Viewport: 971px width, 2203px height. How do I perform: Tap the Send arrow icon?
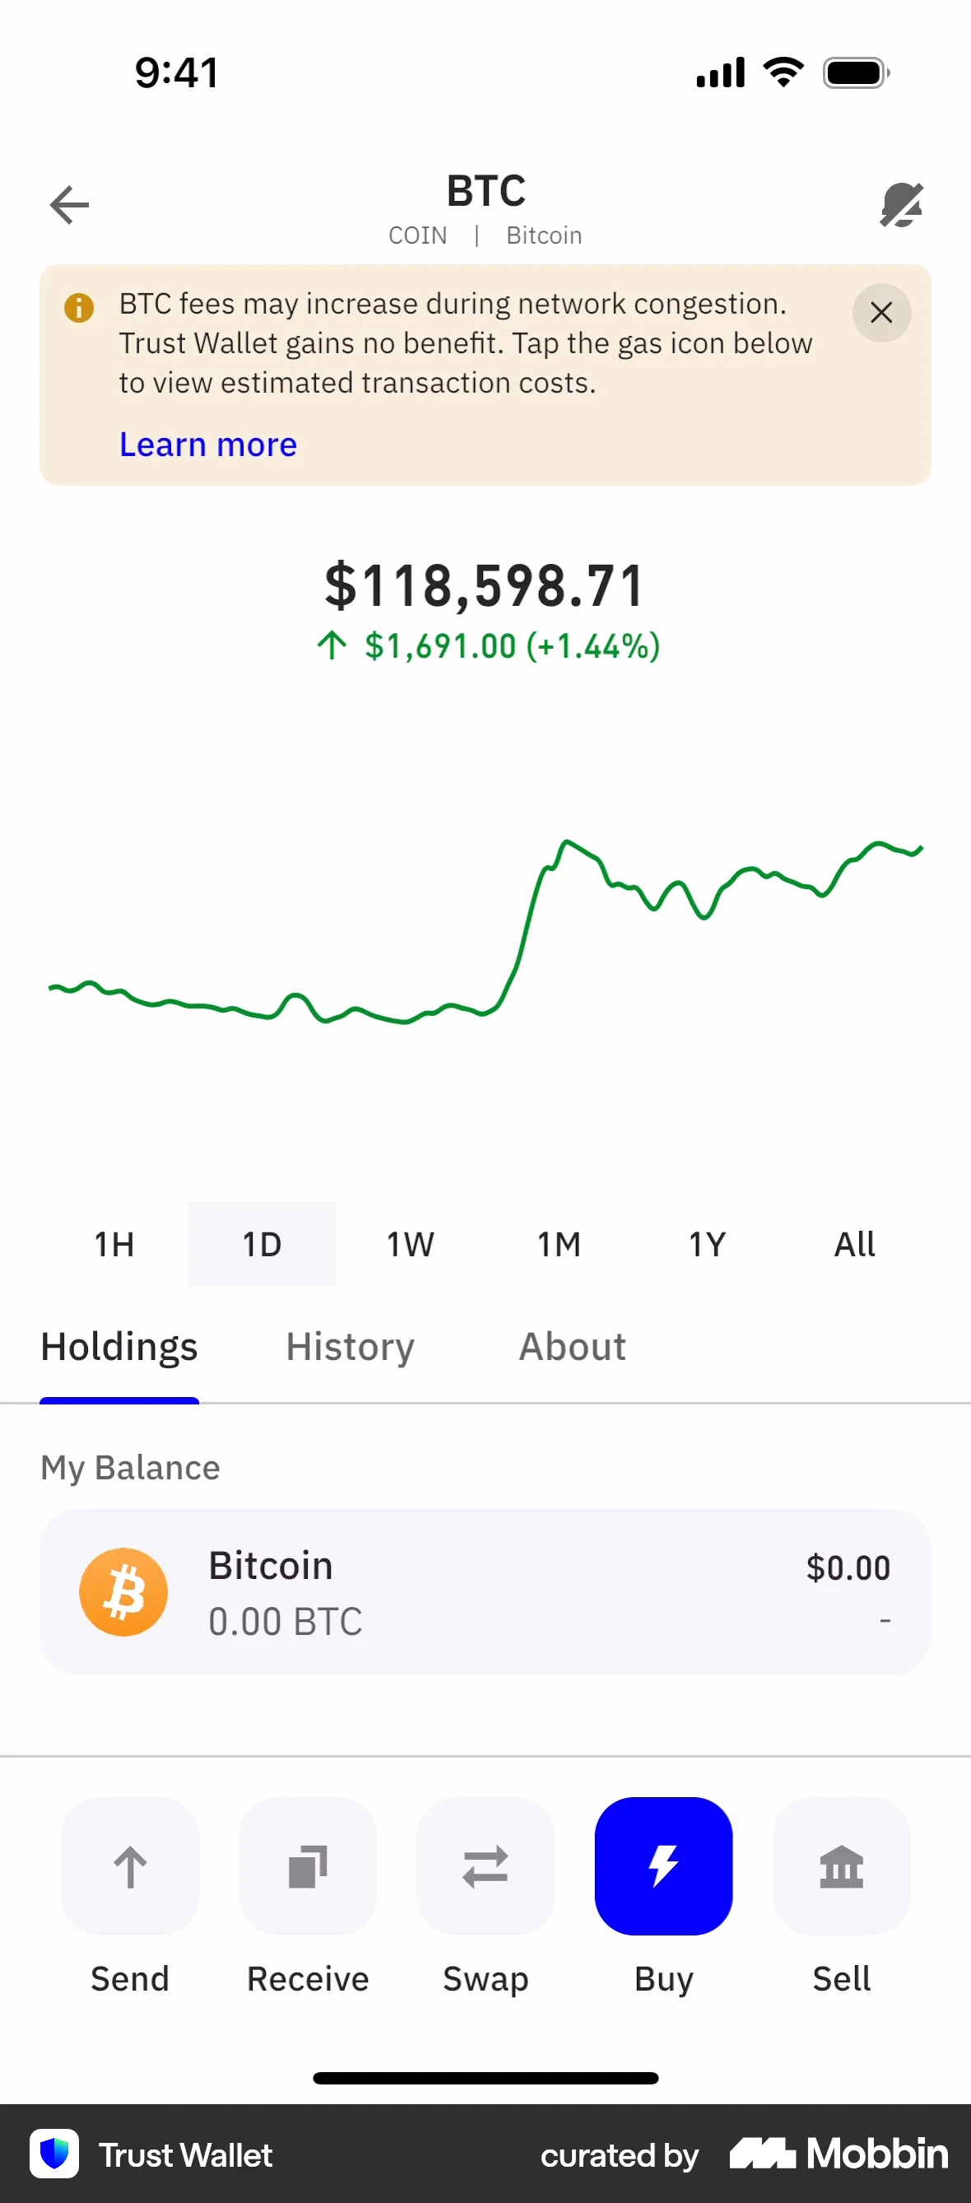130,1866
